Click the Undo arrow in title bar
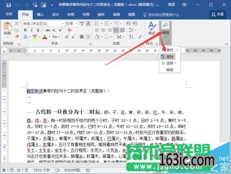The height and width of the screenshot is (174, 231). (x=17, y=5)
